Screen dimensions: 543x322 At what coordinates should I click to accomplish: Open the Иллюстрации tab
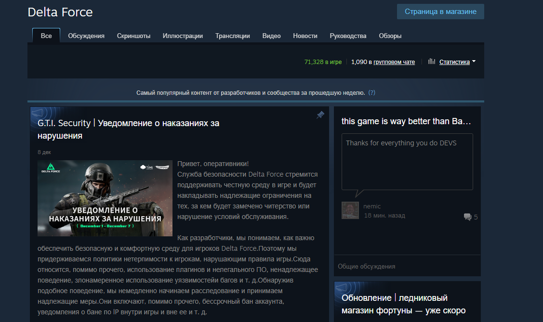183,36
